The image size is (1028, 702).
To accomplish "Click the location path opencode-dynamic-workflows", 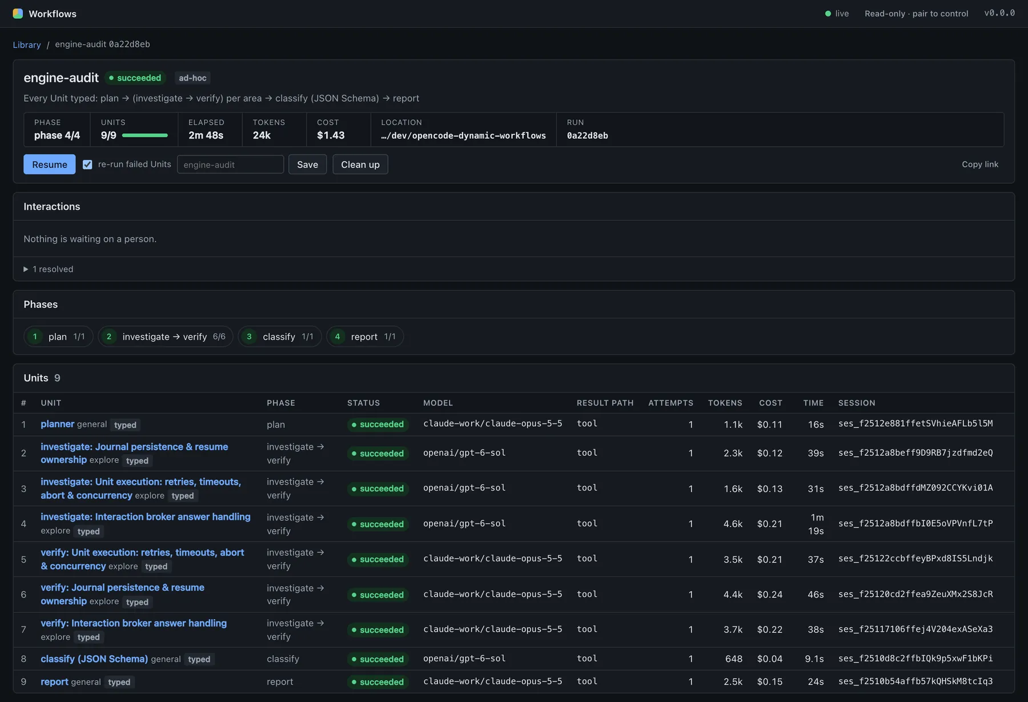I will [463, 136].
